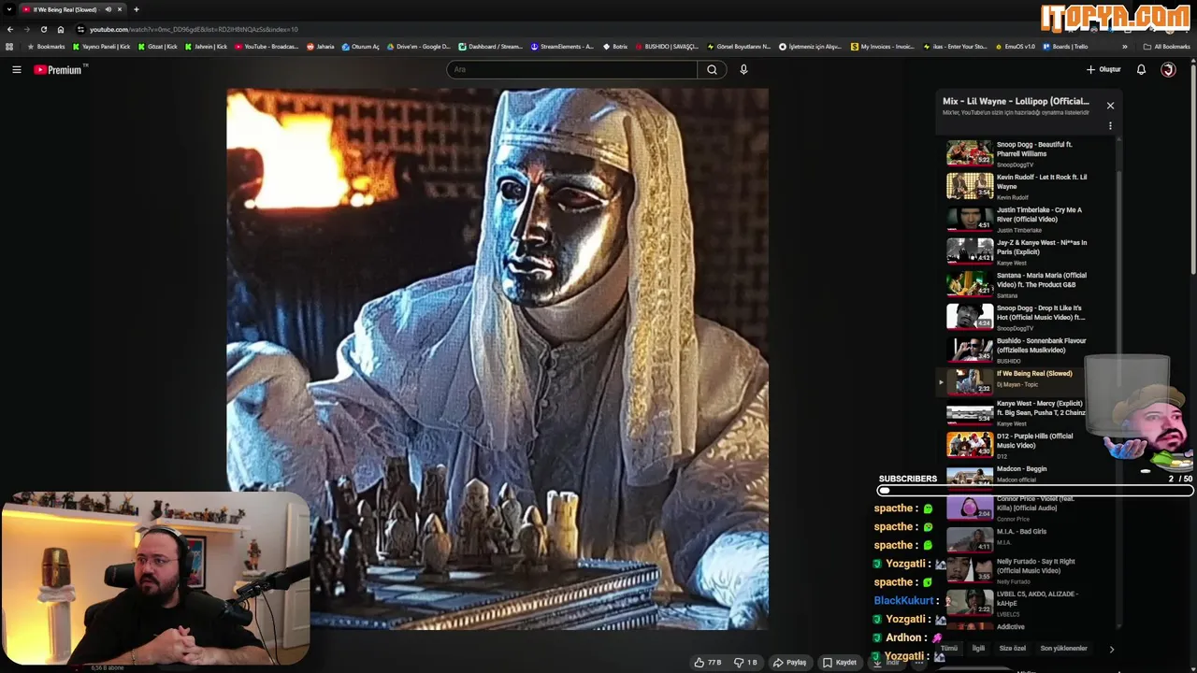Reload the page with refresh icon
1197x673 pixels.
tap(43, 29)
